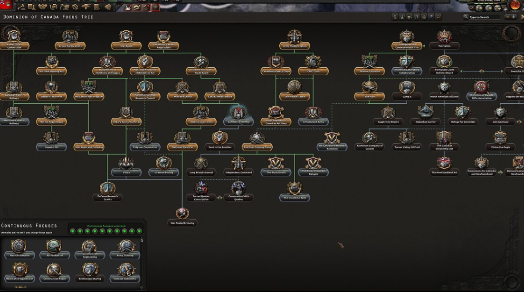Select the Uranium Mining focus
This screenshot has width=524, height=292.
tap(164, 167)
